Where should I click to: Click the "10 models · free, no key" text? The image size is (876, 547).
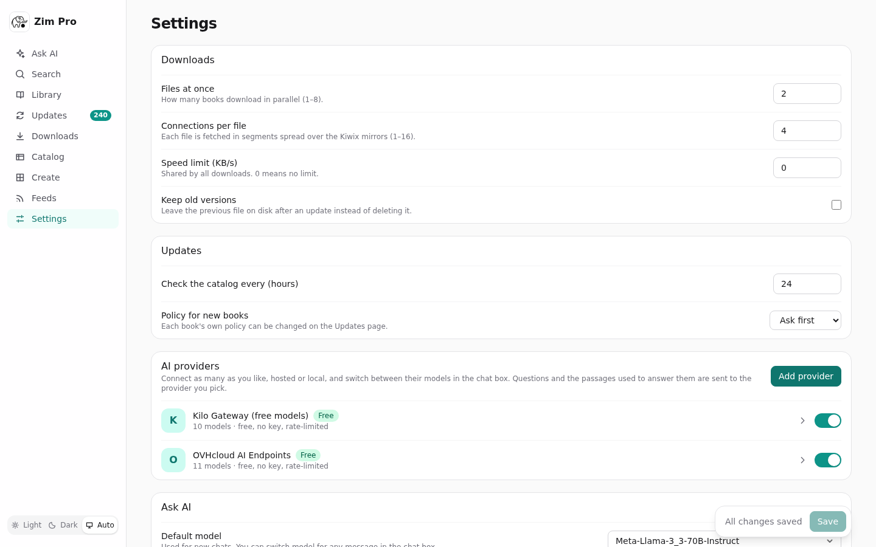tap(260, 427)
